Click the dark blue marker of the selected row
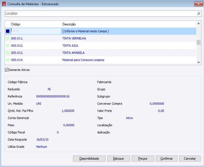This screenshot has width=204, height=167. (8, 31)
